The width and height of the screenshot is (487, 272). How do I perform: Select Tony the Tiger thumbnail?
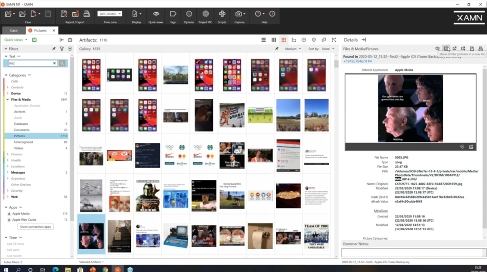pyautogui.click(x=232, y=115)
